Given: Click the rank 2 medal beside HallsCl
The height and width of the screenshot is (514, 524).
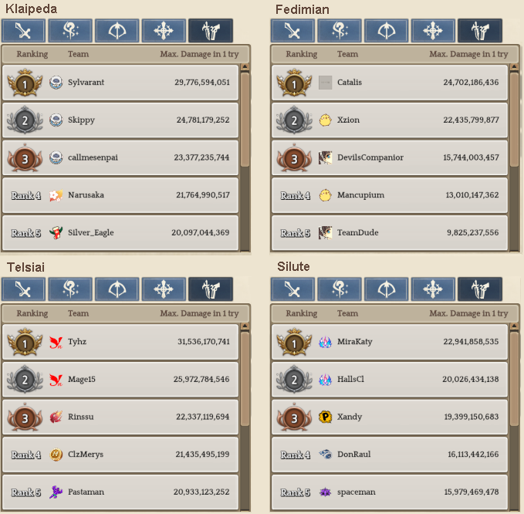Looking at the screenshot, I should pos(294,379).
